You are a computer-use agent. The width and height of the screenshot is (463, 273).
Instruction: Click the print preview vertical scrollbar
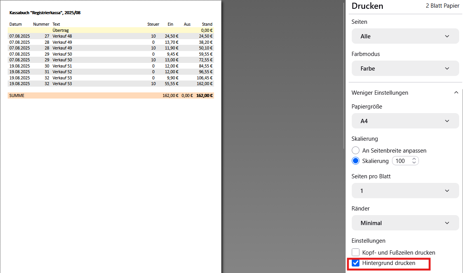pos(344,77)
